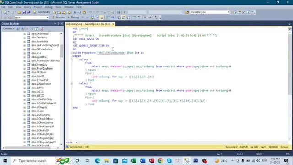The height and width of the screenshot is (165, 293).
Task: Select dbo.StCheckObj in Object Explorer
Action: [x=41, y=115]
